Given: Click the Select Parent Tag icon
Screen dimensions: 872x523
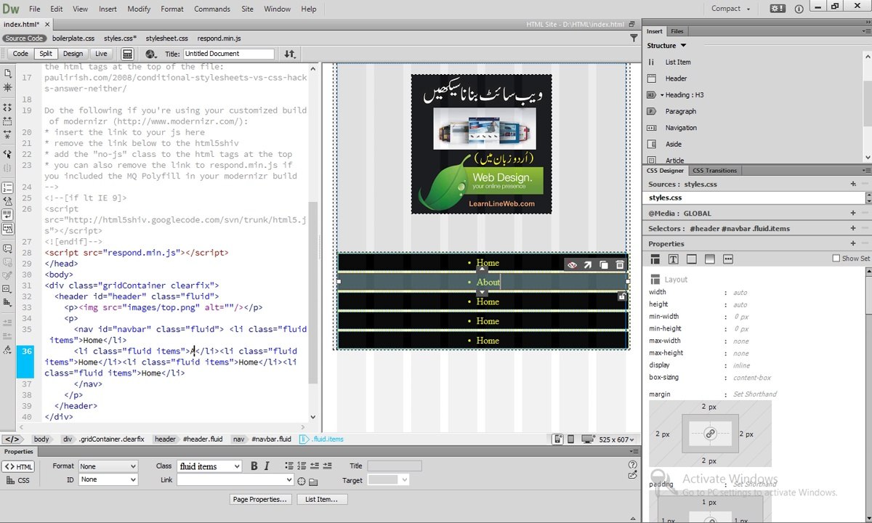Looking at the screenshot, I should (7, 153).
